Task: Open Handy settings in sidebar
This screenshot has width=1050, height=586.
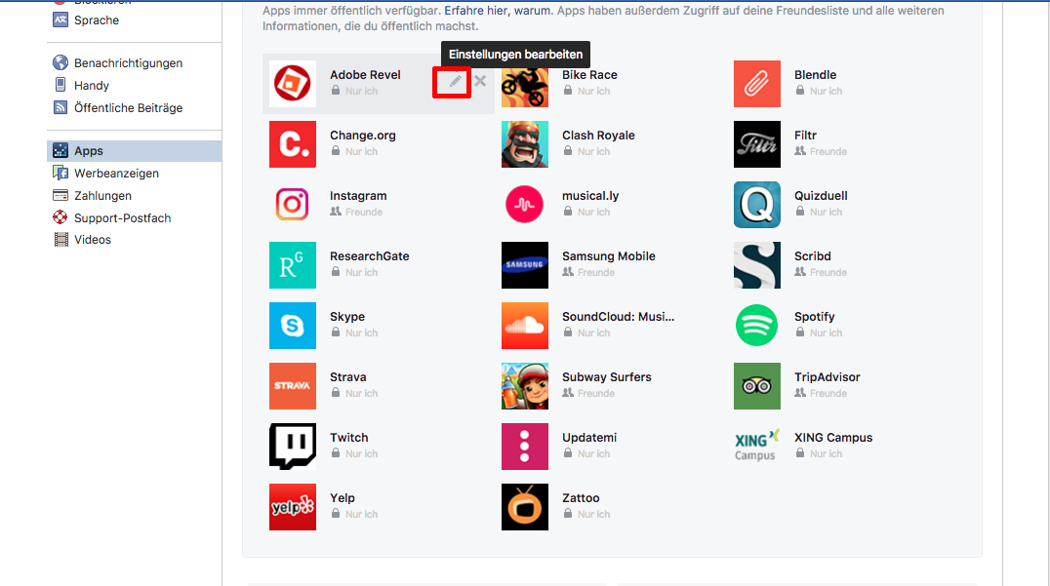Action: (x=91, y=86)
